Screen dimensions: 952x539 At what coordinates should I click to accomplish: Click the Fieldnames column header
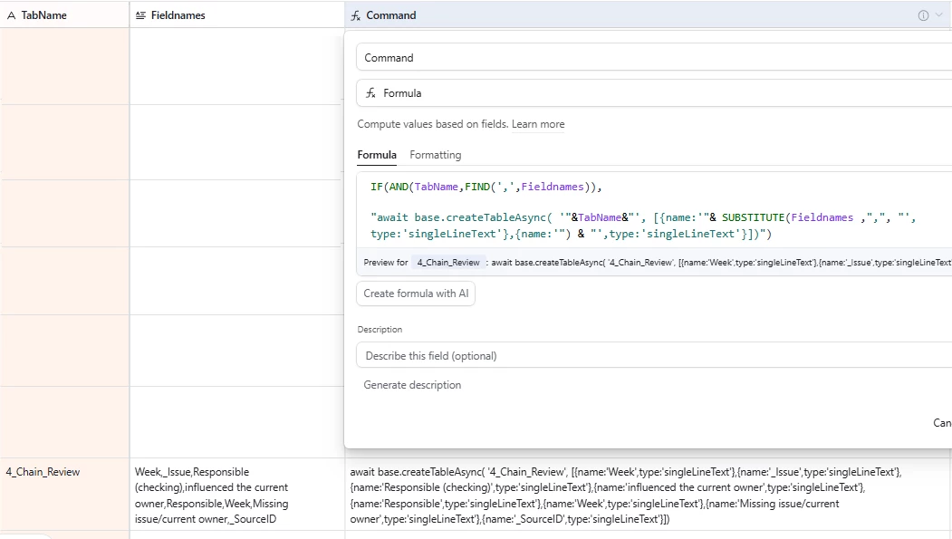coord(236,15)
